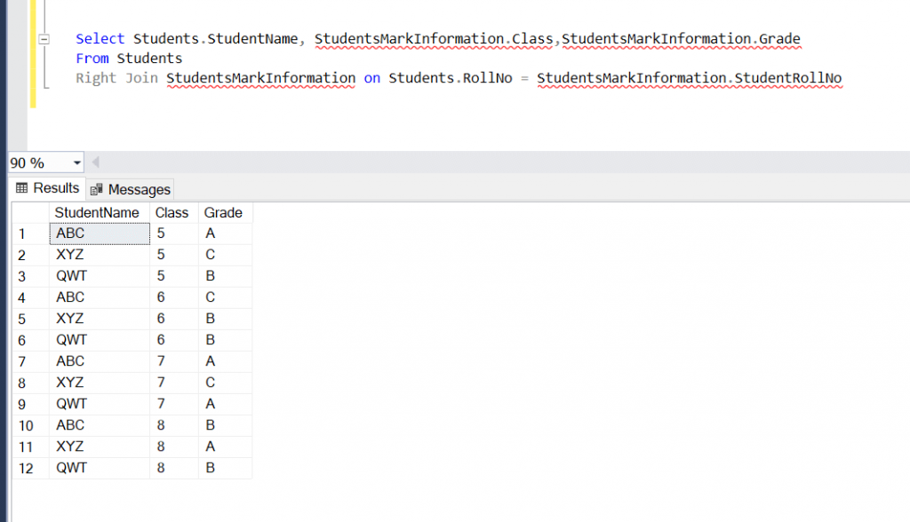Open the 90% zoom level dropdown
910x522 pixels.
click(x=75, y=162)
